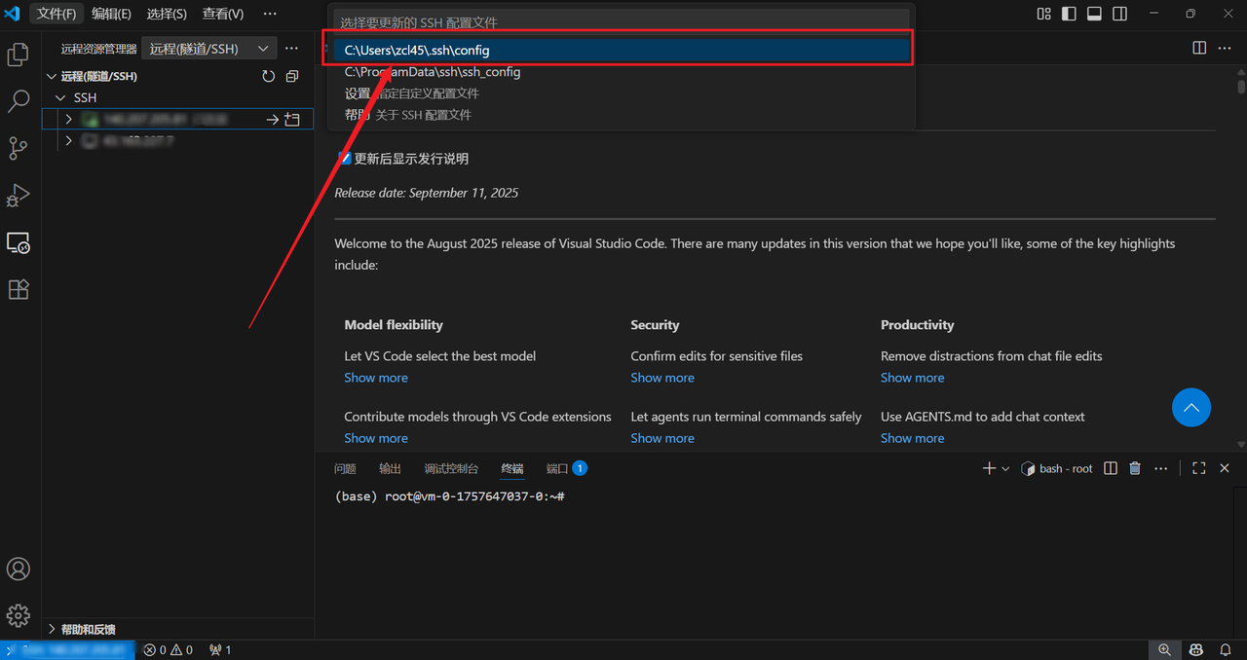Open Copilot status bar icon
Image resolution: width=1247 pixels, height=660 pixels.
[x=1196, y=649]
